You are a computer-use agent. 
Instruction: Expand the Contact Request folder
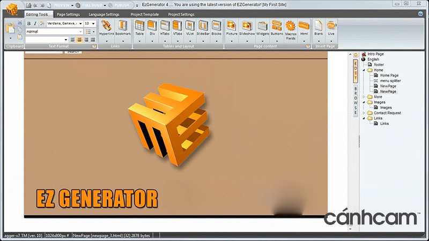click(x=364, y=113)
